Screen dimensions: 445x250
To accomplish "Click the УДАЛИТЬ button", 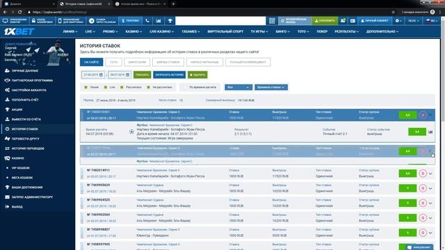I will 197,75.
